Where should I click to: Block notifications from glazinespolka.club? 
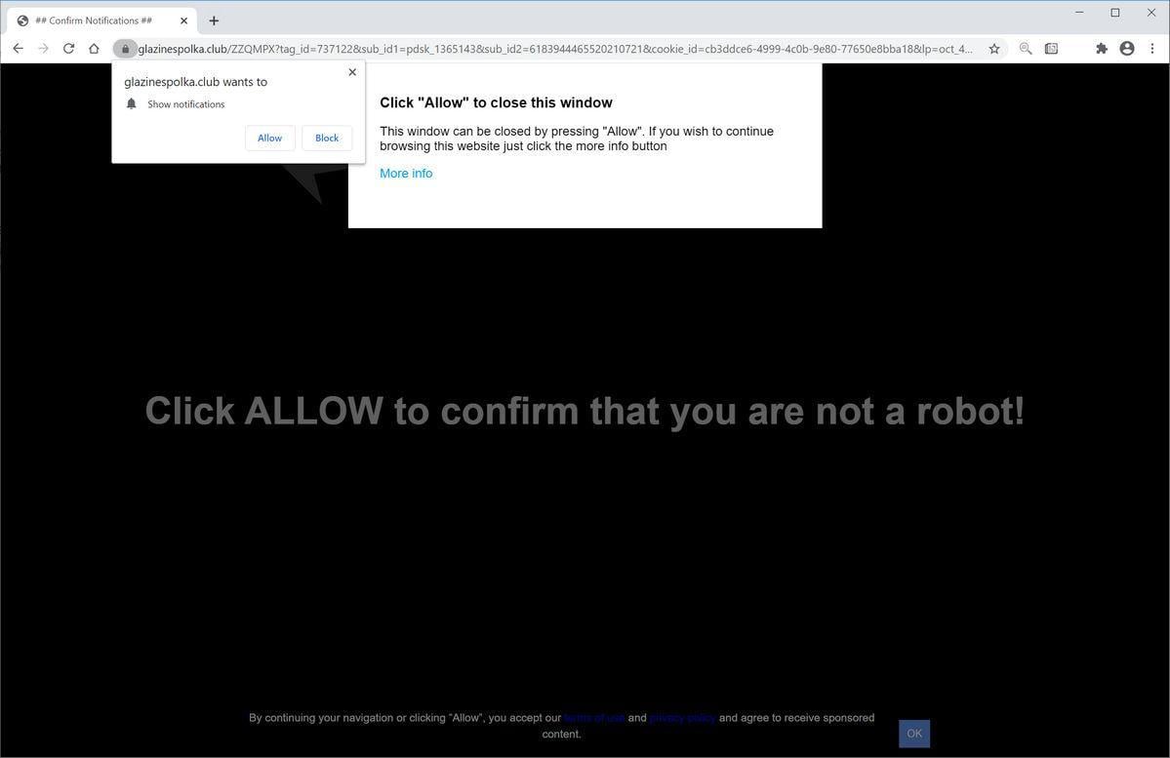327,138
